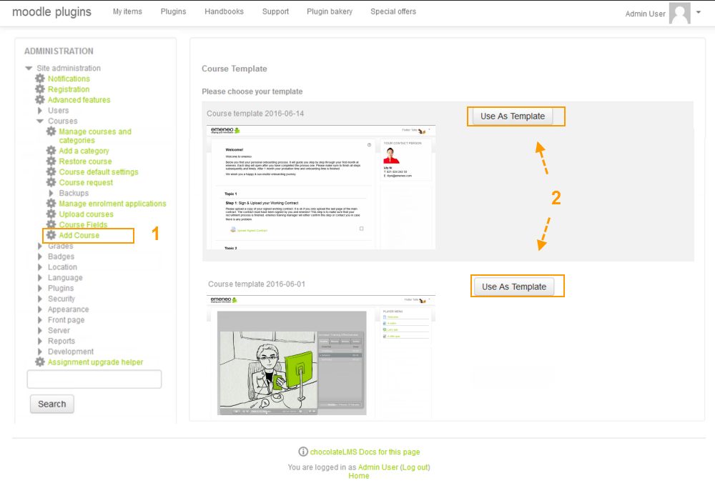Open Manage enrolment applications link
The height and width of the screenshot is (488, 715).
[113, 203]
